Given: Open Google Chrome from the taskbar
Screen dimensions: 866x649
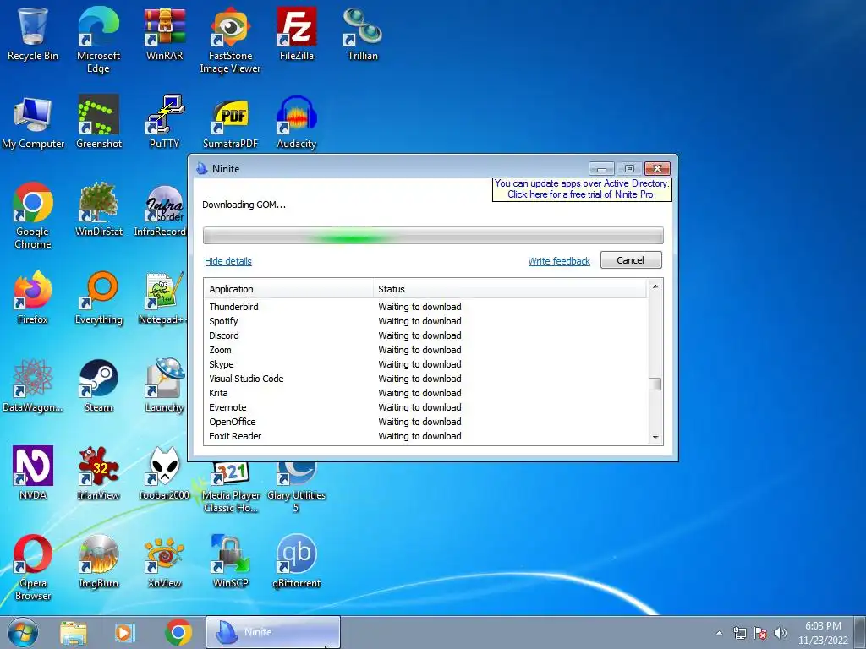Looking at the screenshot, I should [x=178, y=632].
